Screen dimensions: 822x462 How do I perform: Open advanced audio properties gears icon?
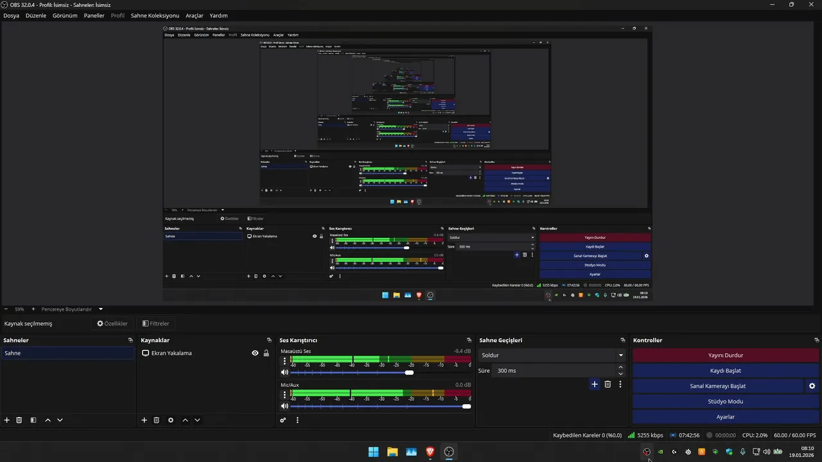283,420
